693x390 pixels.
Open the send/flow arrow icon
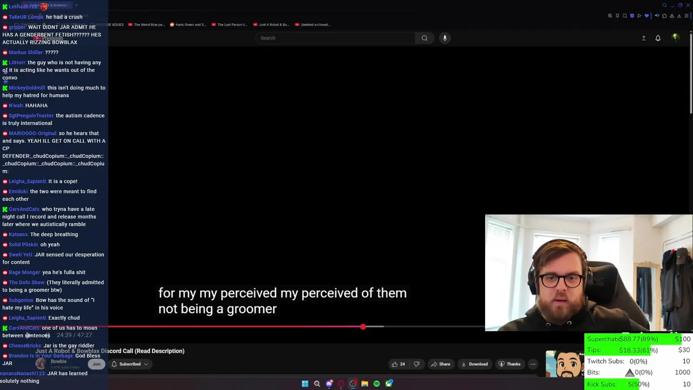tap(639, 16)
